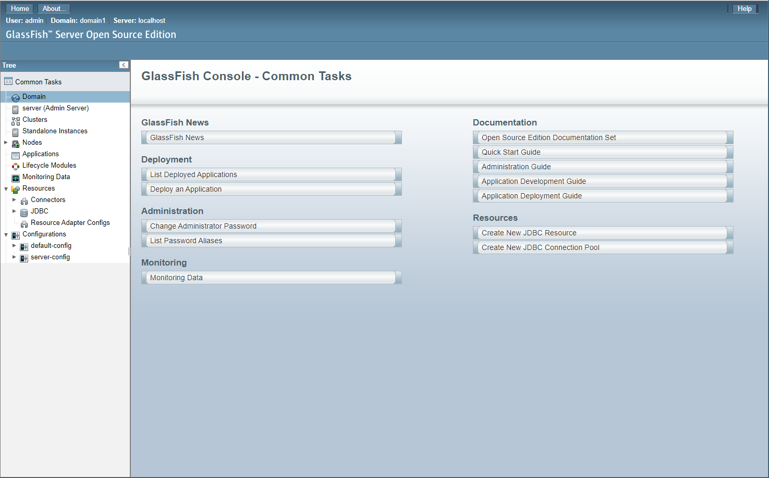
Task: Open Application Deployment Guide
Action: coord(603,196)
